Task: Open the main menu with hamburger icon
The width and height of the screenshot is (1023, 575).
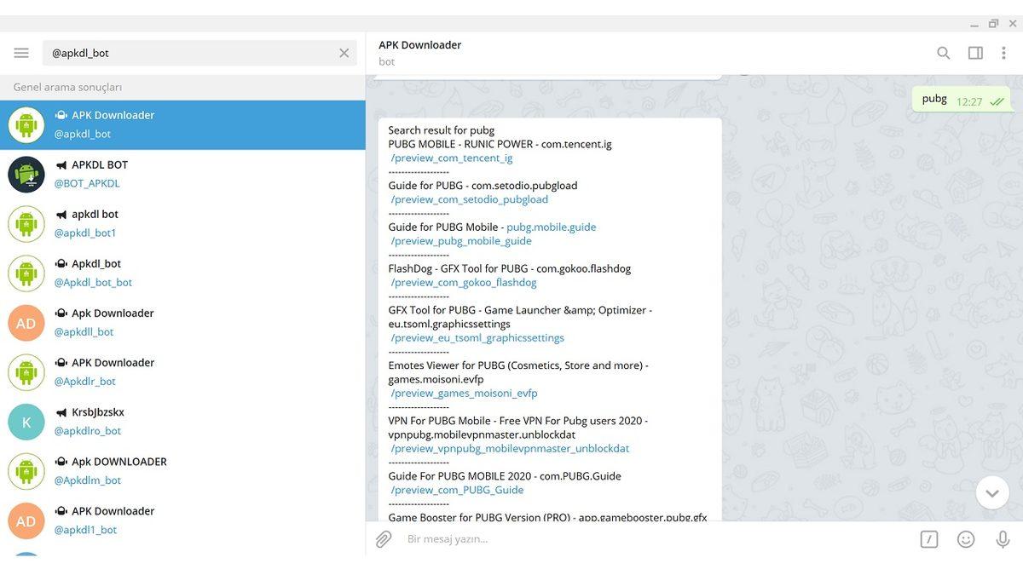Action: pyautogui.click(x=20, y=52)
